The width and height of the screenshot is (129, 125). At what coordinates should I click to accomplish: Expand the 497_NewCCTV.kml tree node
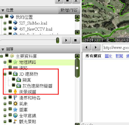(5, 29)
